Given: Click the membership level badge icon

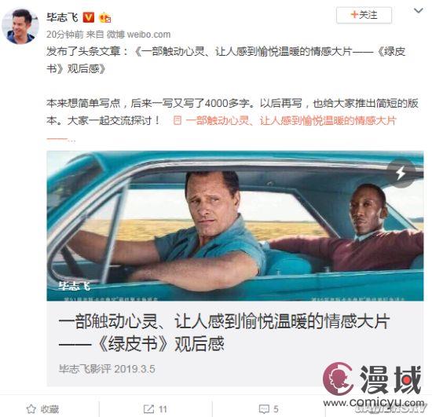Looking at the screenshot, I should (x=105, y=18).
